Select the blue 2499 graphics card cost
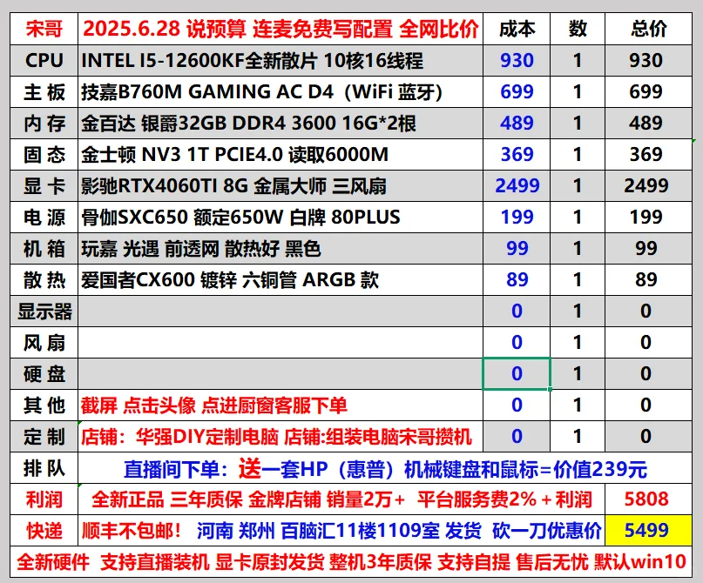This screenshot has height=583, width=703. pos(517,186)
